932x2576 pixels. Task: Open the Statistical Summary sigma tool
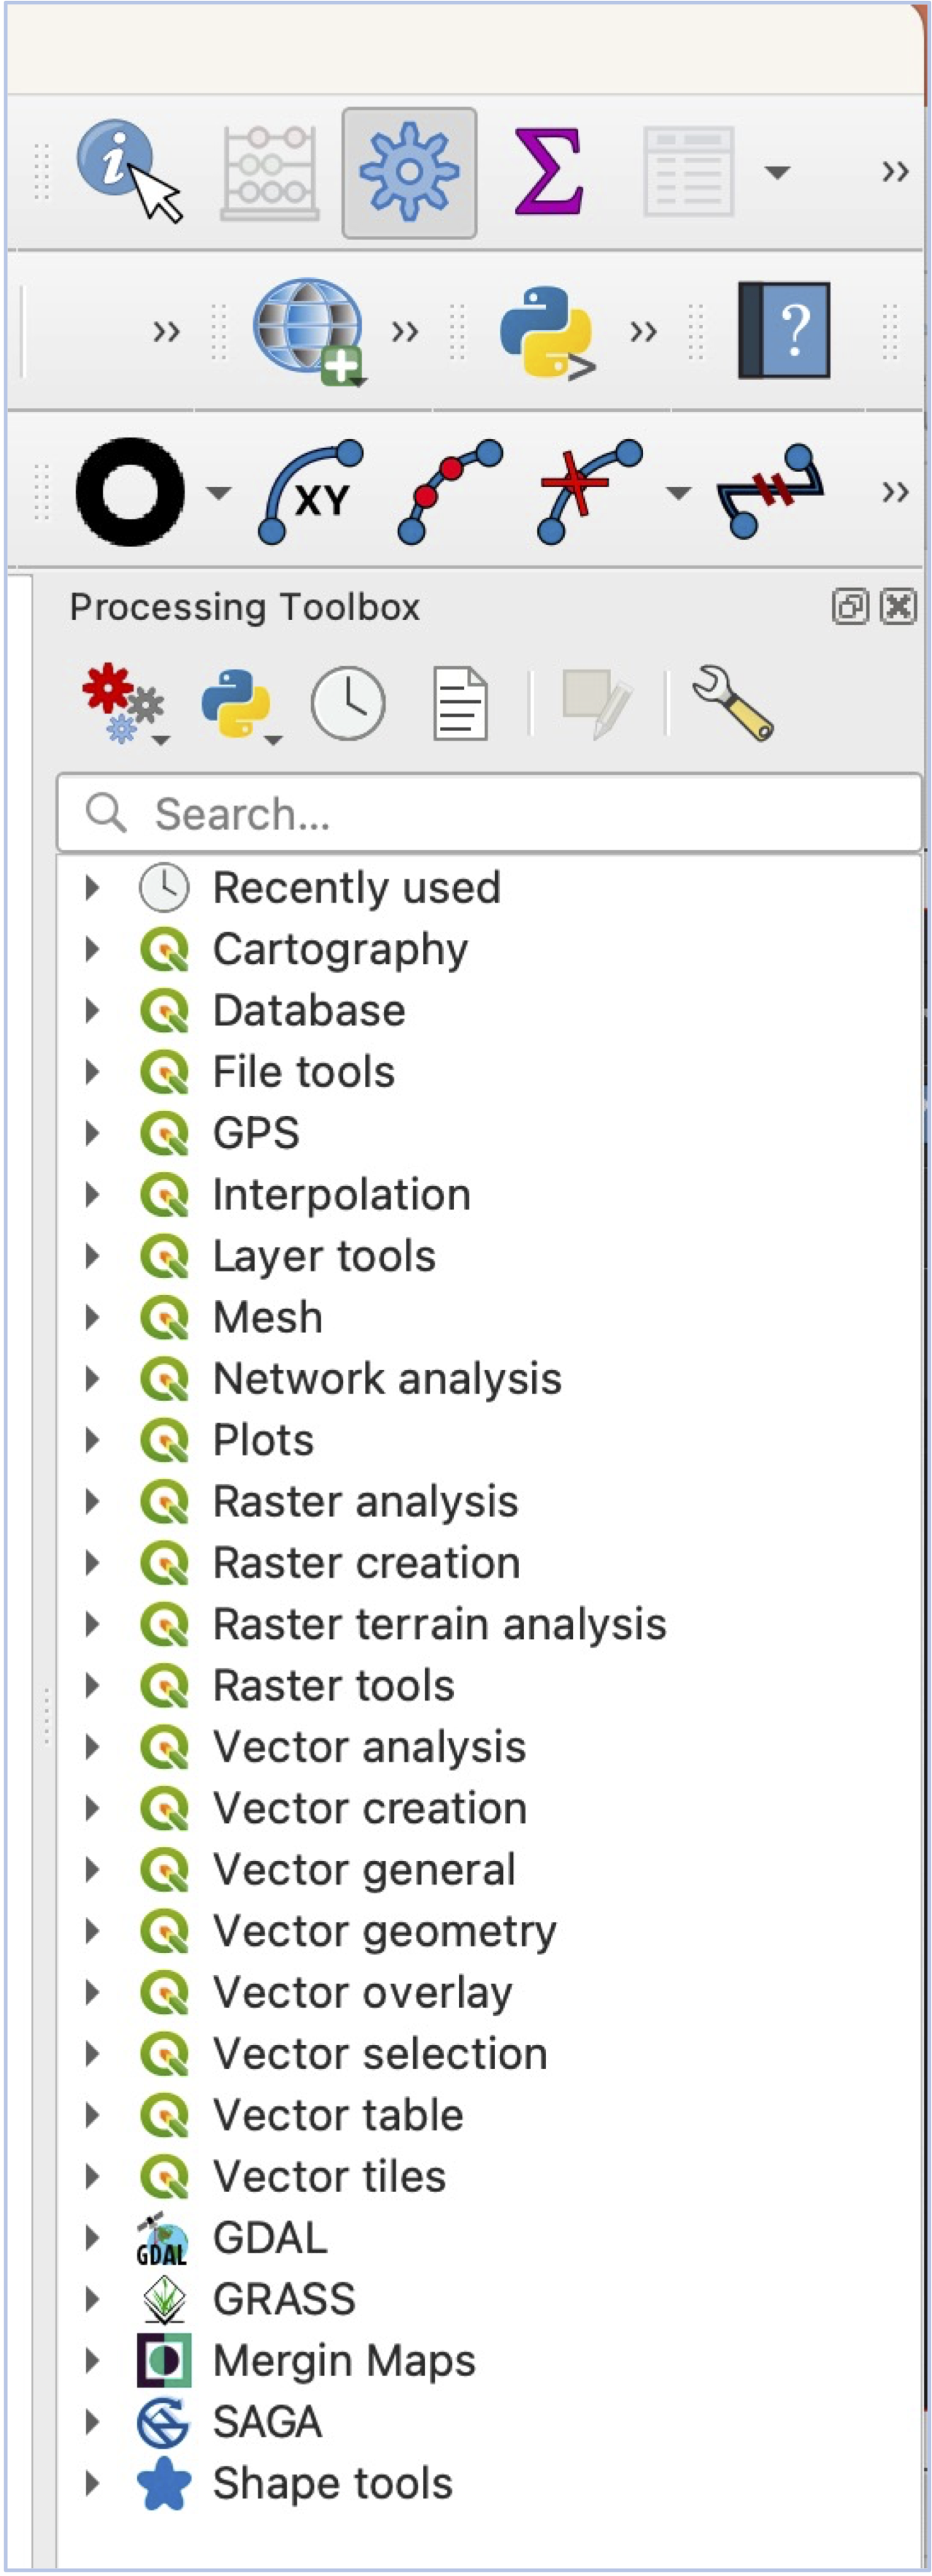pos(547,171)
